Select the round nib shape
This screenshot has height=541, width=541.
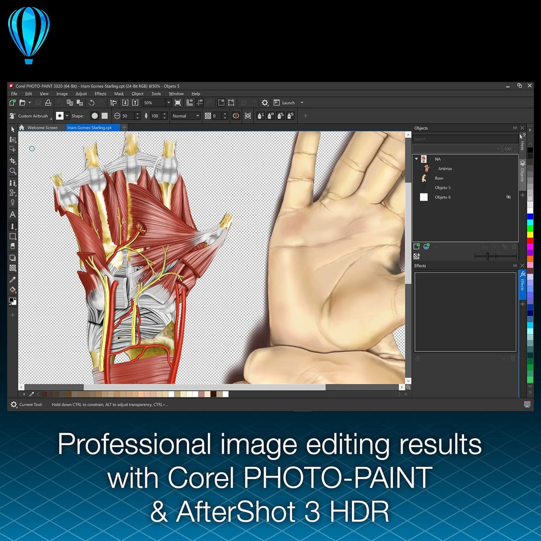point(95,116)
